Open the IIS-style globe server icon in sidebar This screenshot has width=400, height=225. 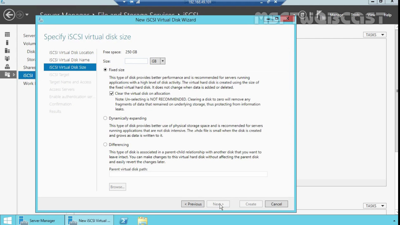[x=7, y=67]
